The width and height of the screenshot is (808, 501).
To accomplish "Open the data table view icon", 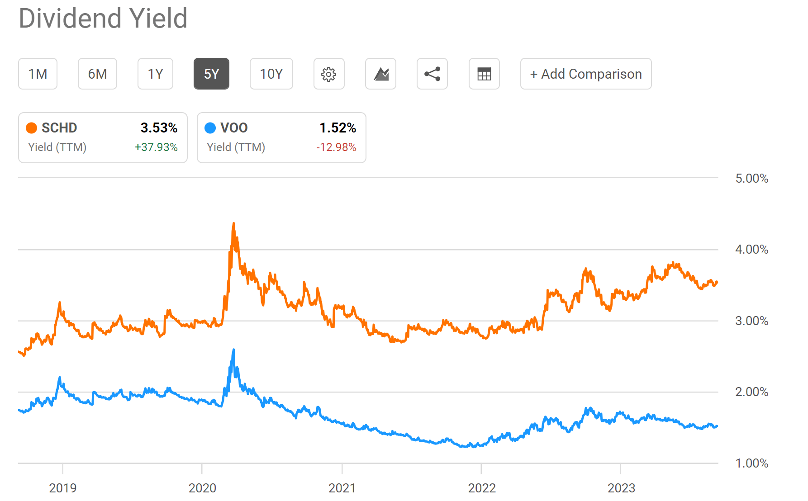I will tap(484, 74).
